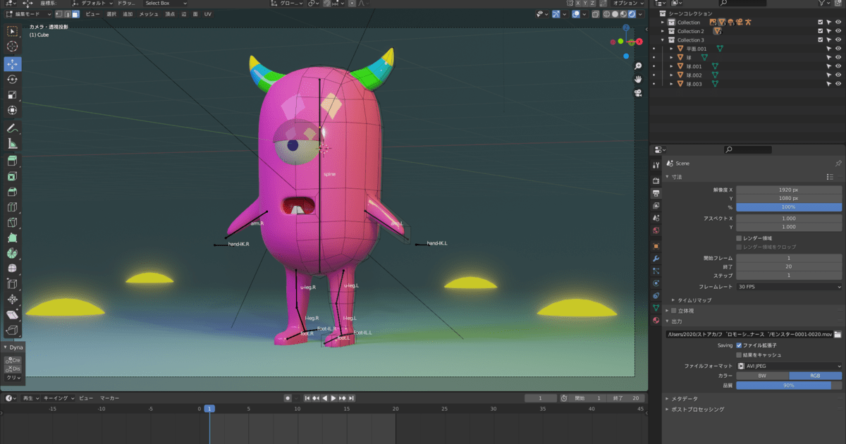Select the Move tool in toolbar
The width and height of the screenshot is (846, 444).
coord(12,63)
